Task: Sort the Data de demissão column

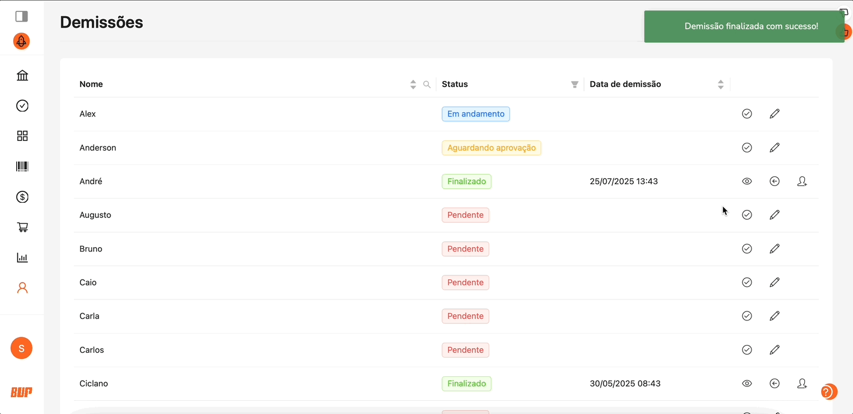Action: pyautogui.click(x=720, y=85)
